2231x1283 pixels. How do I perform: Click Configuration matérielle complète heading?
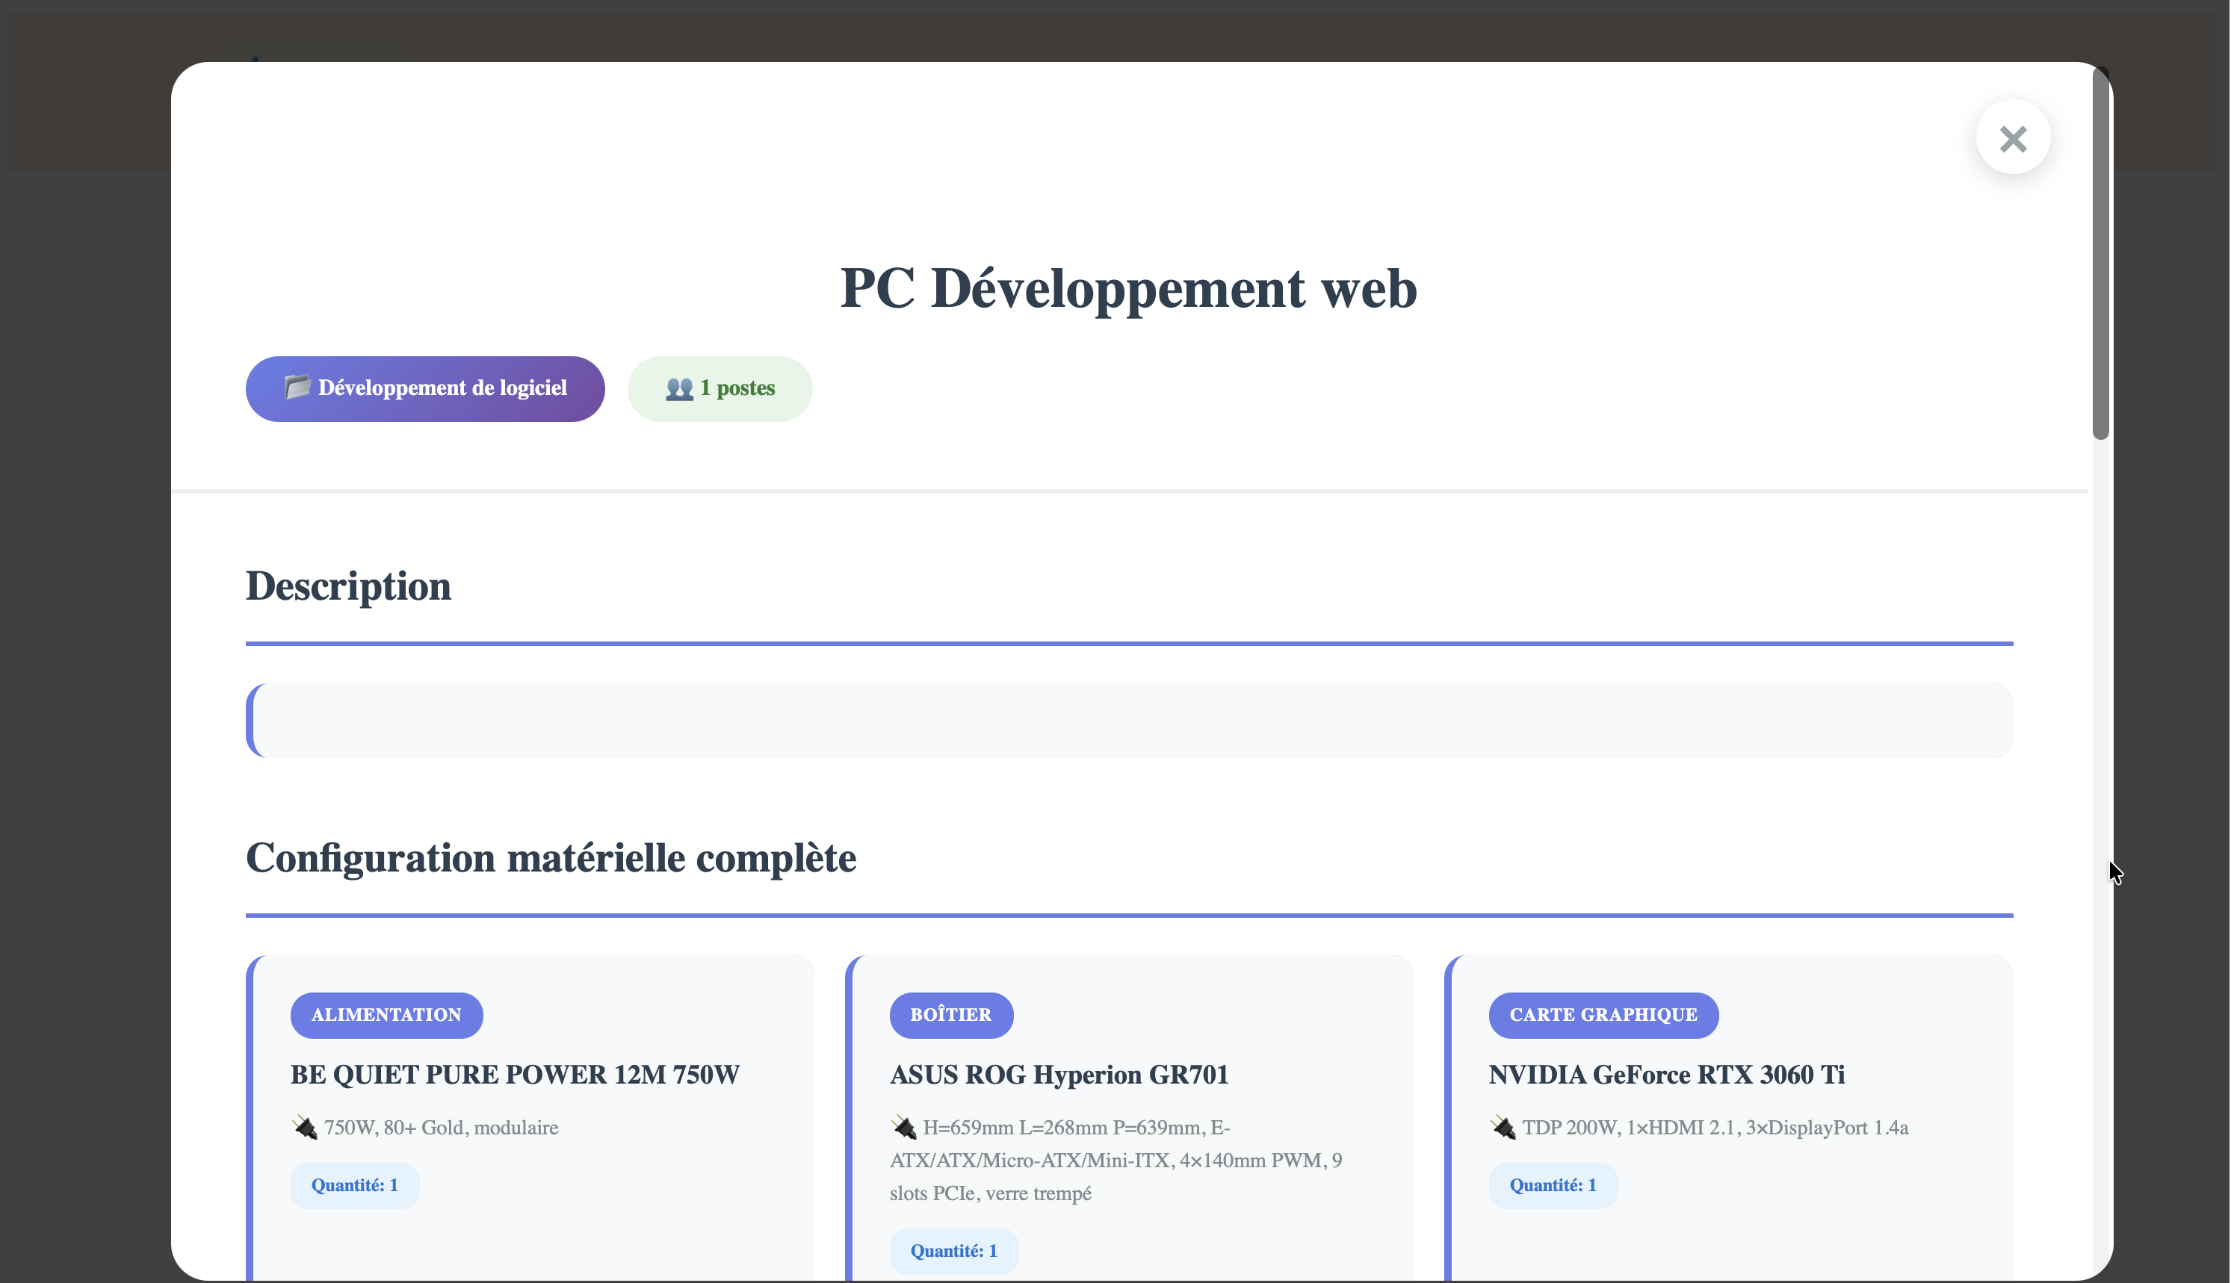(x=551, y=857)
